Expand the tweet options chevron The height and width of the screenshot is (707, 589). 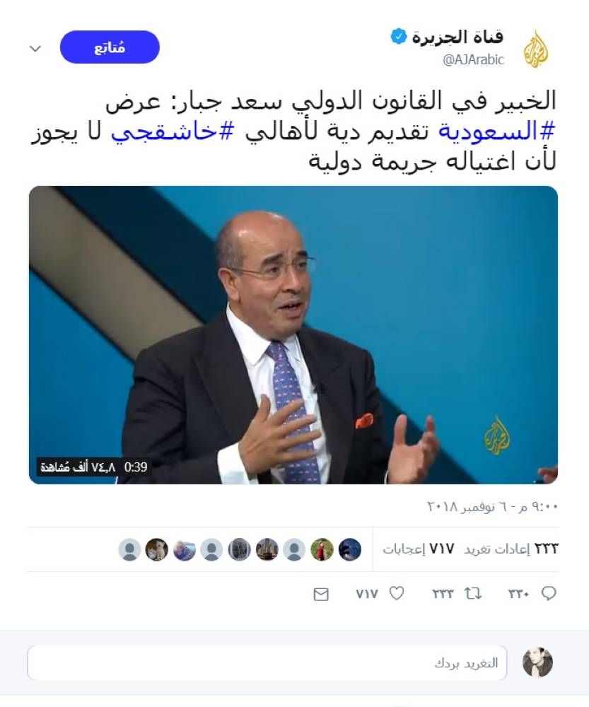click(x=35, y=48)
